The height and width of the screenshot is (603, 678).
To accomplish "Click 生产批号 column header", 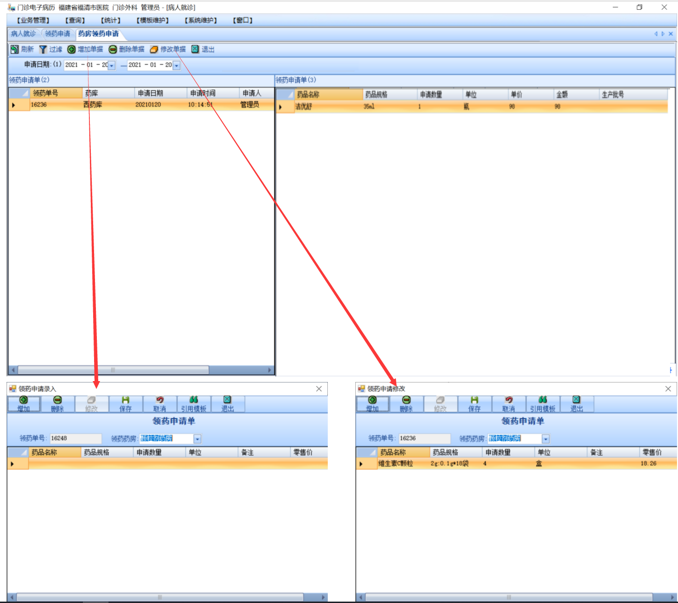I will (x=633, y=94).
